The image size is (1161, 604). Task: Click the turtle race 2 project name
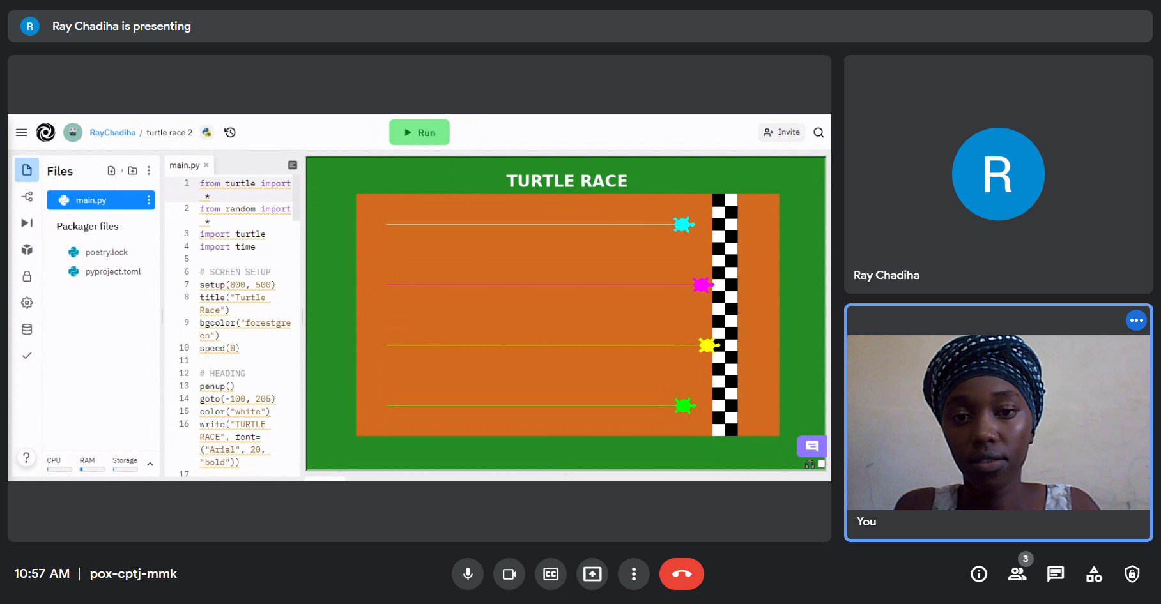click(x=169, y=132)
